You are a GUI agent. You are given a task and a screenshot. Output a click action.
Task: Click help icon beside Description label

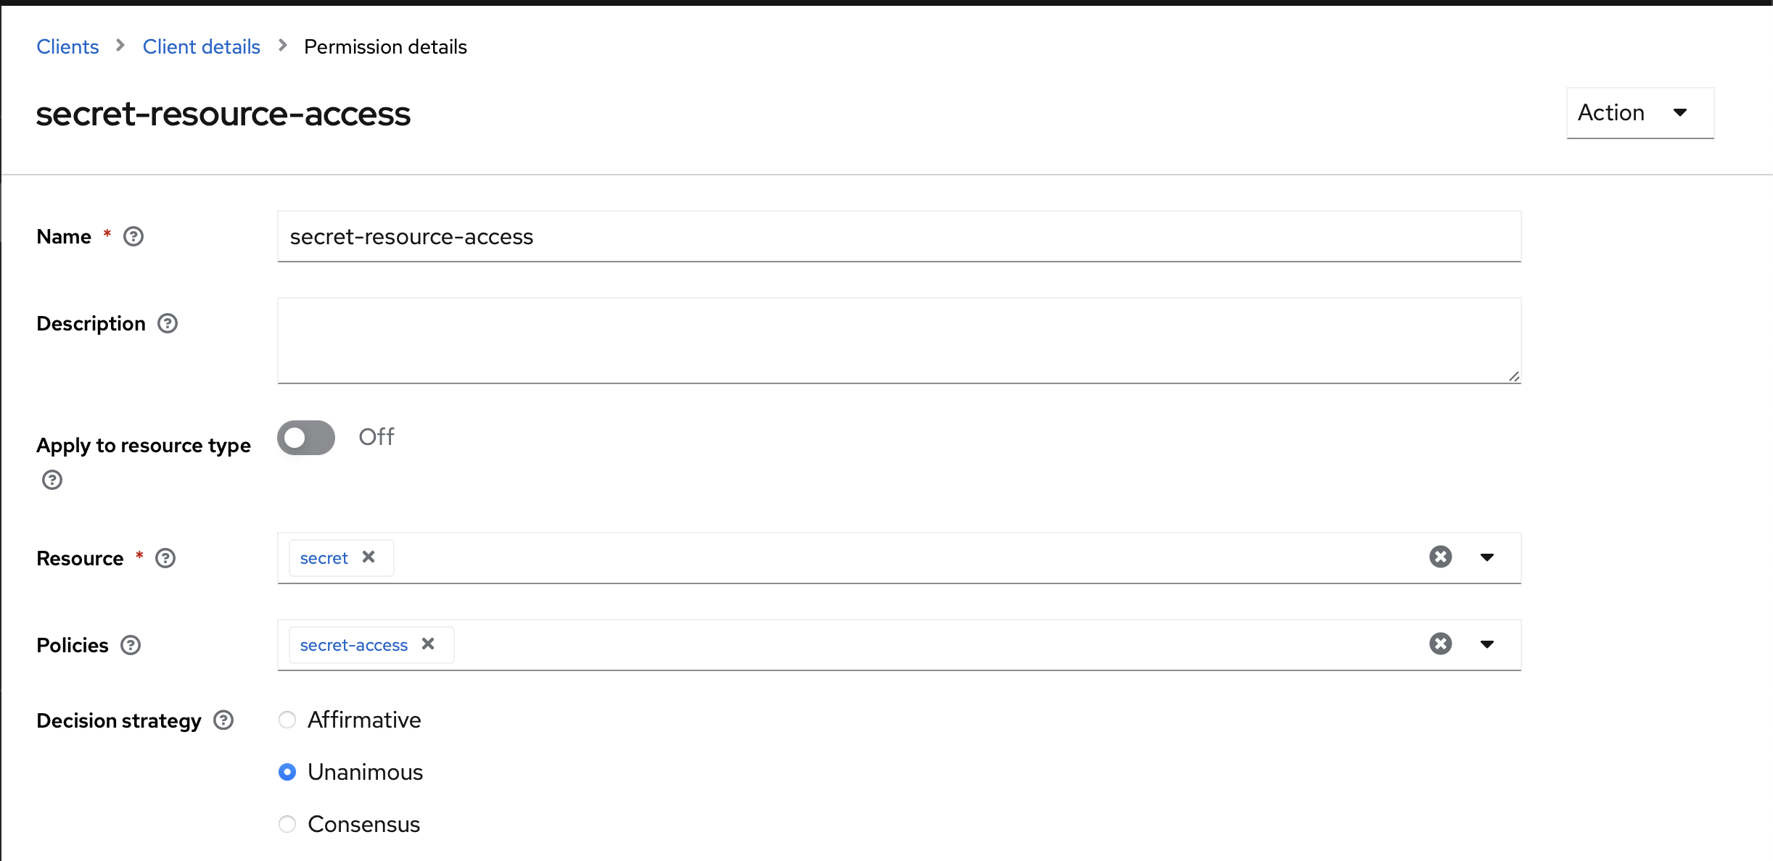(x=168, y=323)
